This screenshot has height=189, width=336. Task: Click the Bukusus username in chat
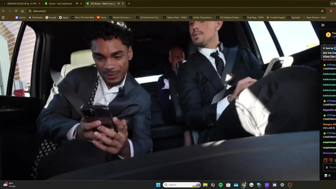coord(328,153)
